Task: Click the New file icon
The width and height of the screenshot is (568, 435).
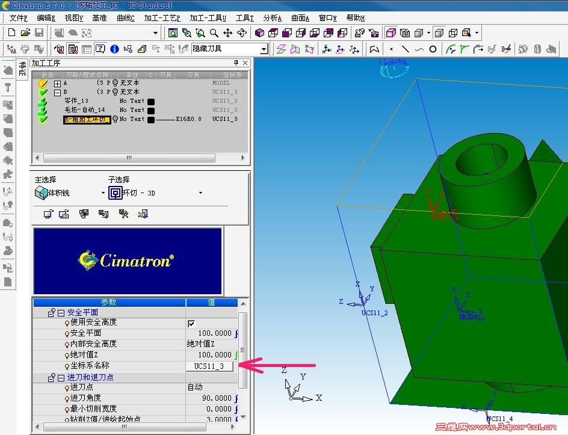Action: pyautogui.click(x=11, y=32)
